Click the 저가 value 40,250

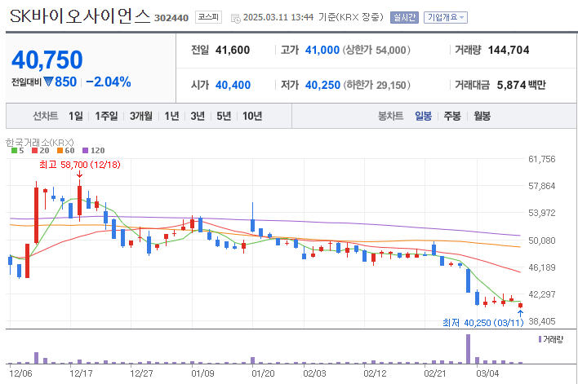[x=322, y=85]
